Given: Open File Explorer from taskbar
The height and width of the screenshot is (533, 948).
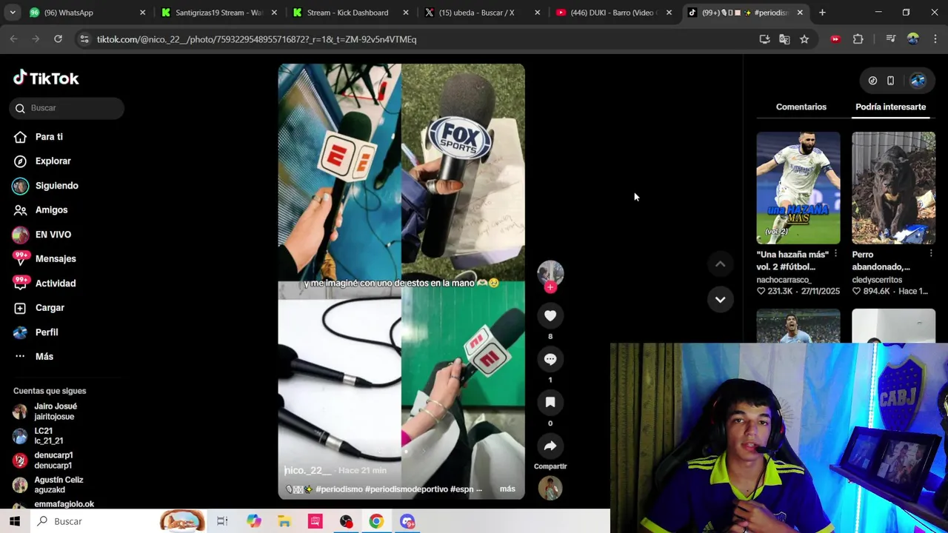Looking at the screenshot, I should [x=284, y=521].
